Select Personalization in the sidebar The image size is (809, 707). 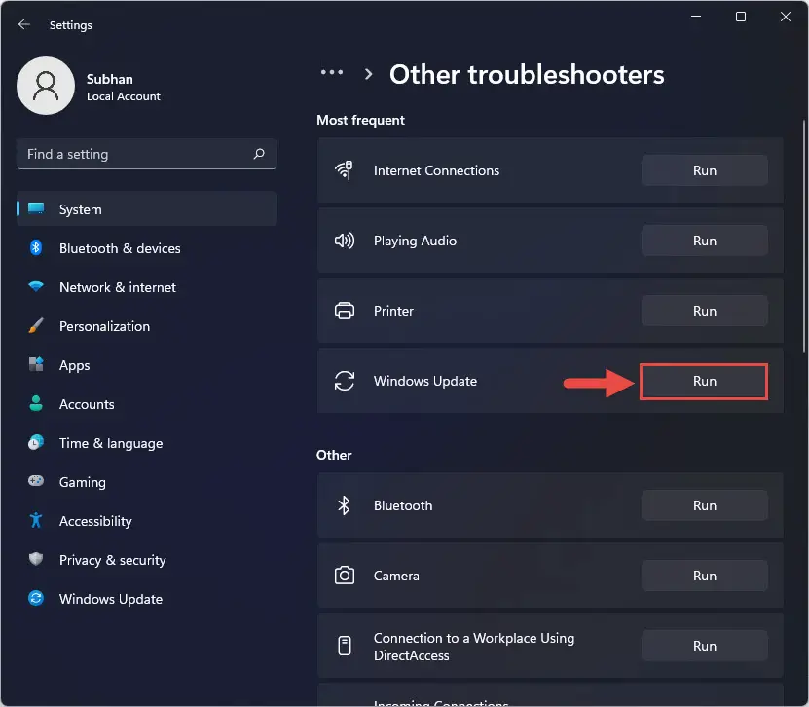tap(147, 326)
